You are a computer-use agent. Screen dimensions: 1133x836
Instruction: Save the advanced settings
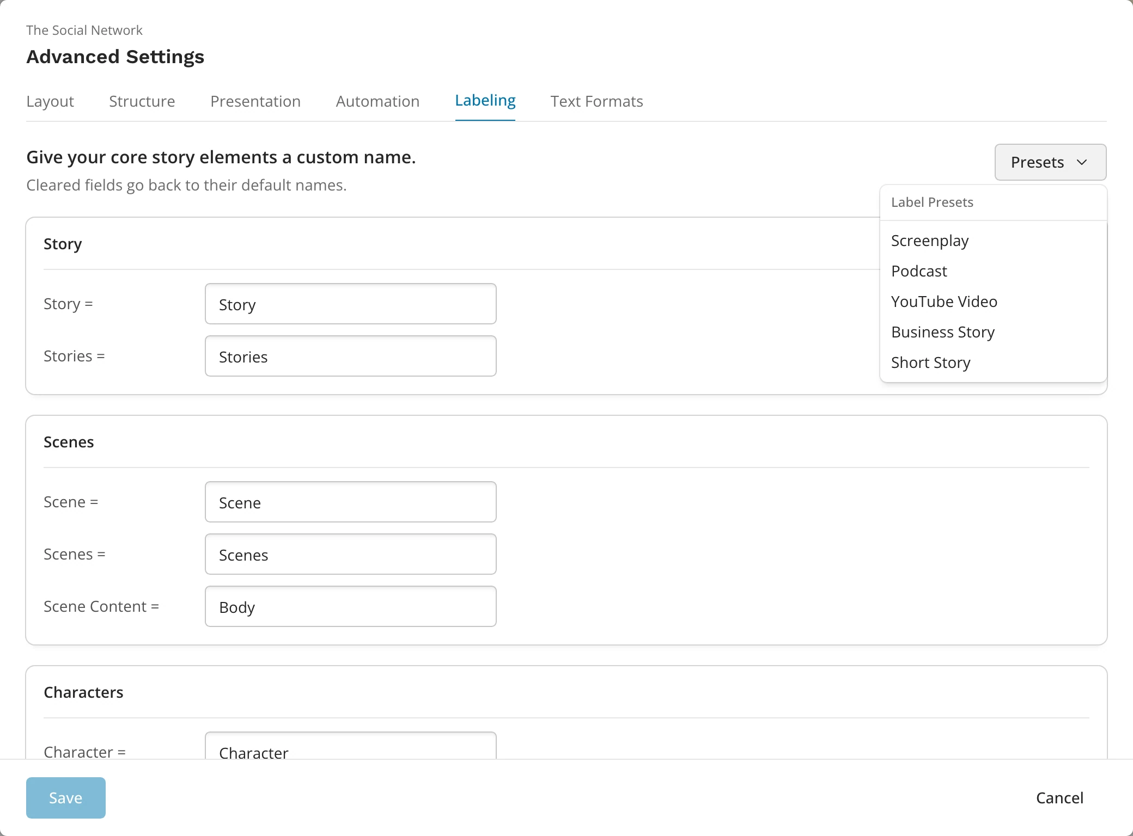point(66,798)
